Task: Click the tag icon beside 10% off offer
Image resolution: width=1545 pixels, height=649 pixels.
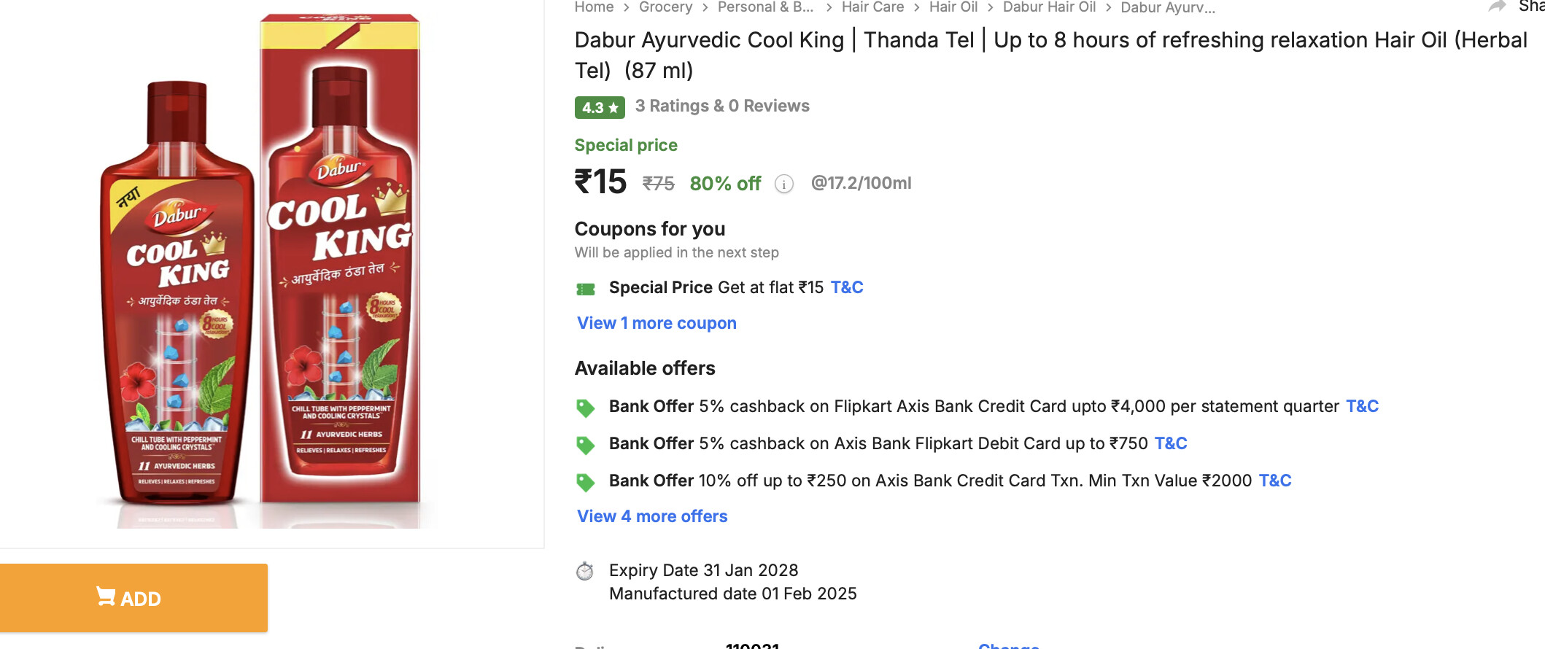Action: 585,482
